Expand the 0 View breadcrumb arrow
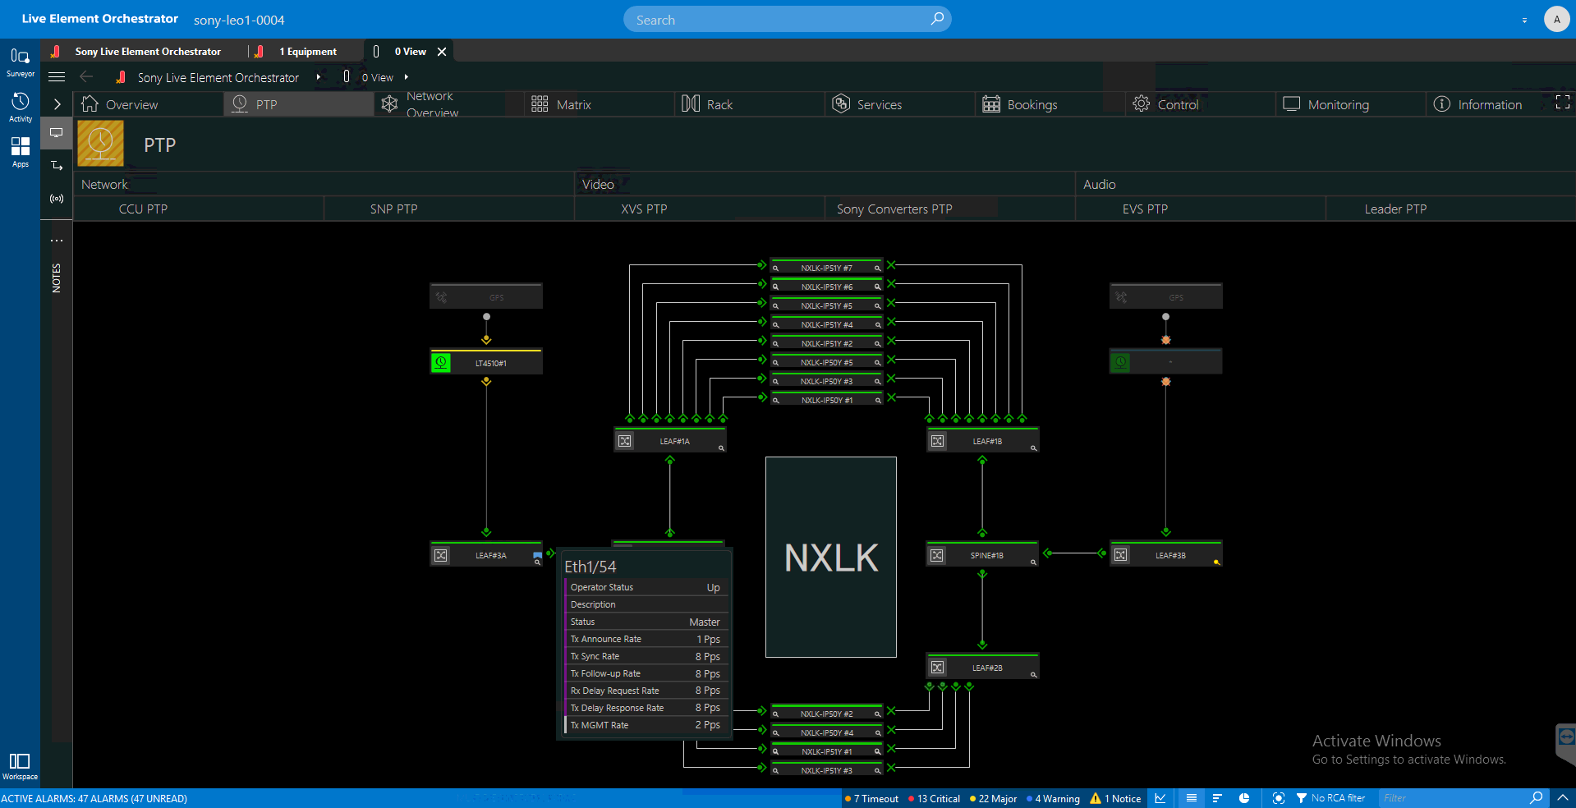 (407, 77)
